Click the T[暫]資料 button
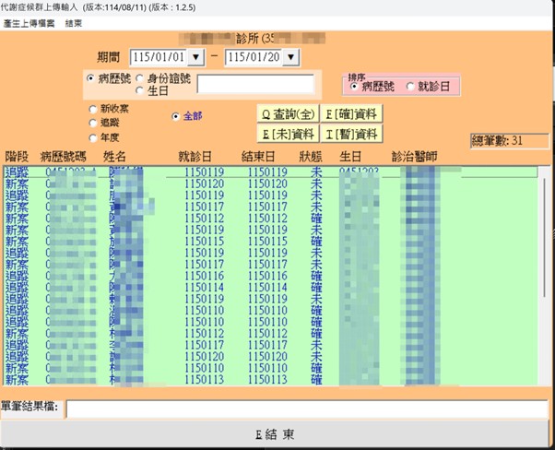The image size is (555, 450). pyautogui.click(x=351, y=135)
